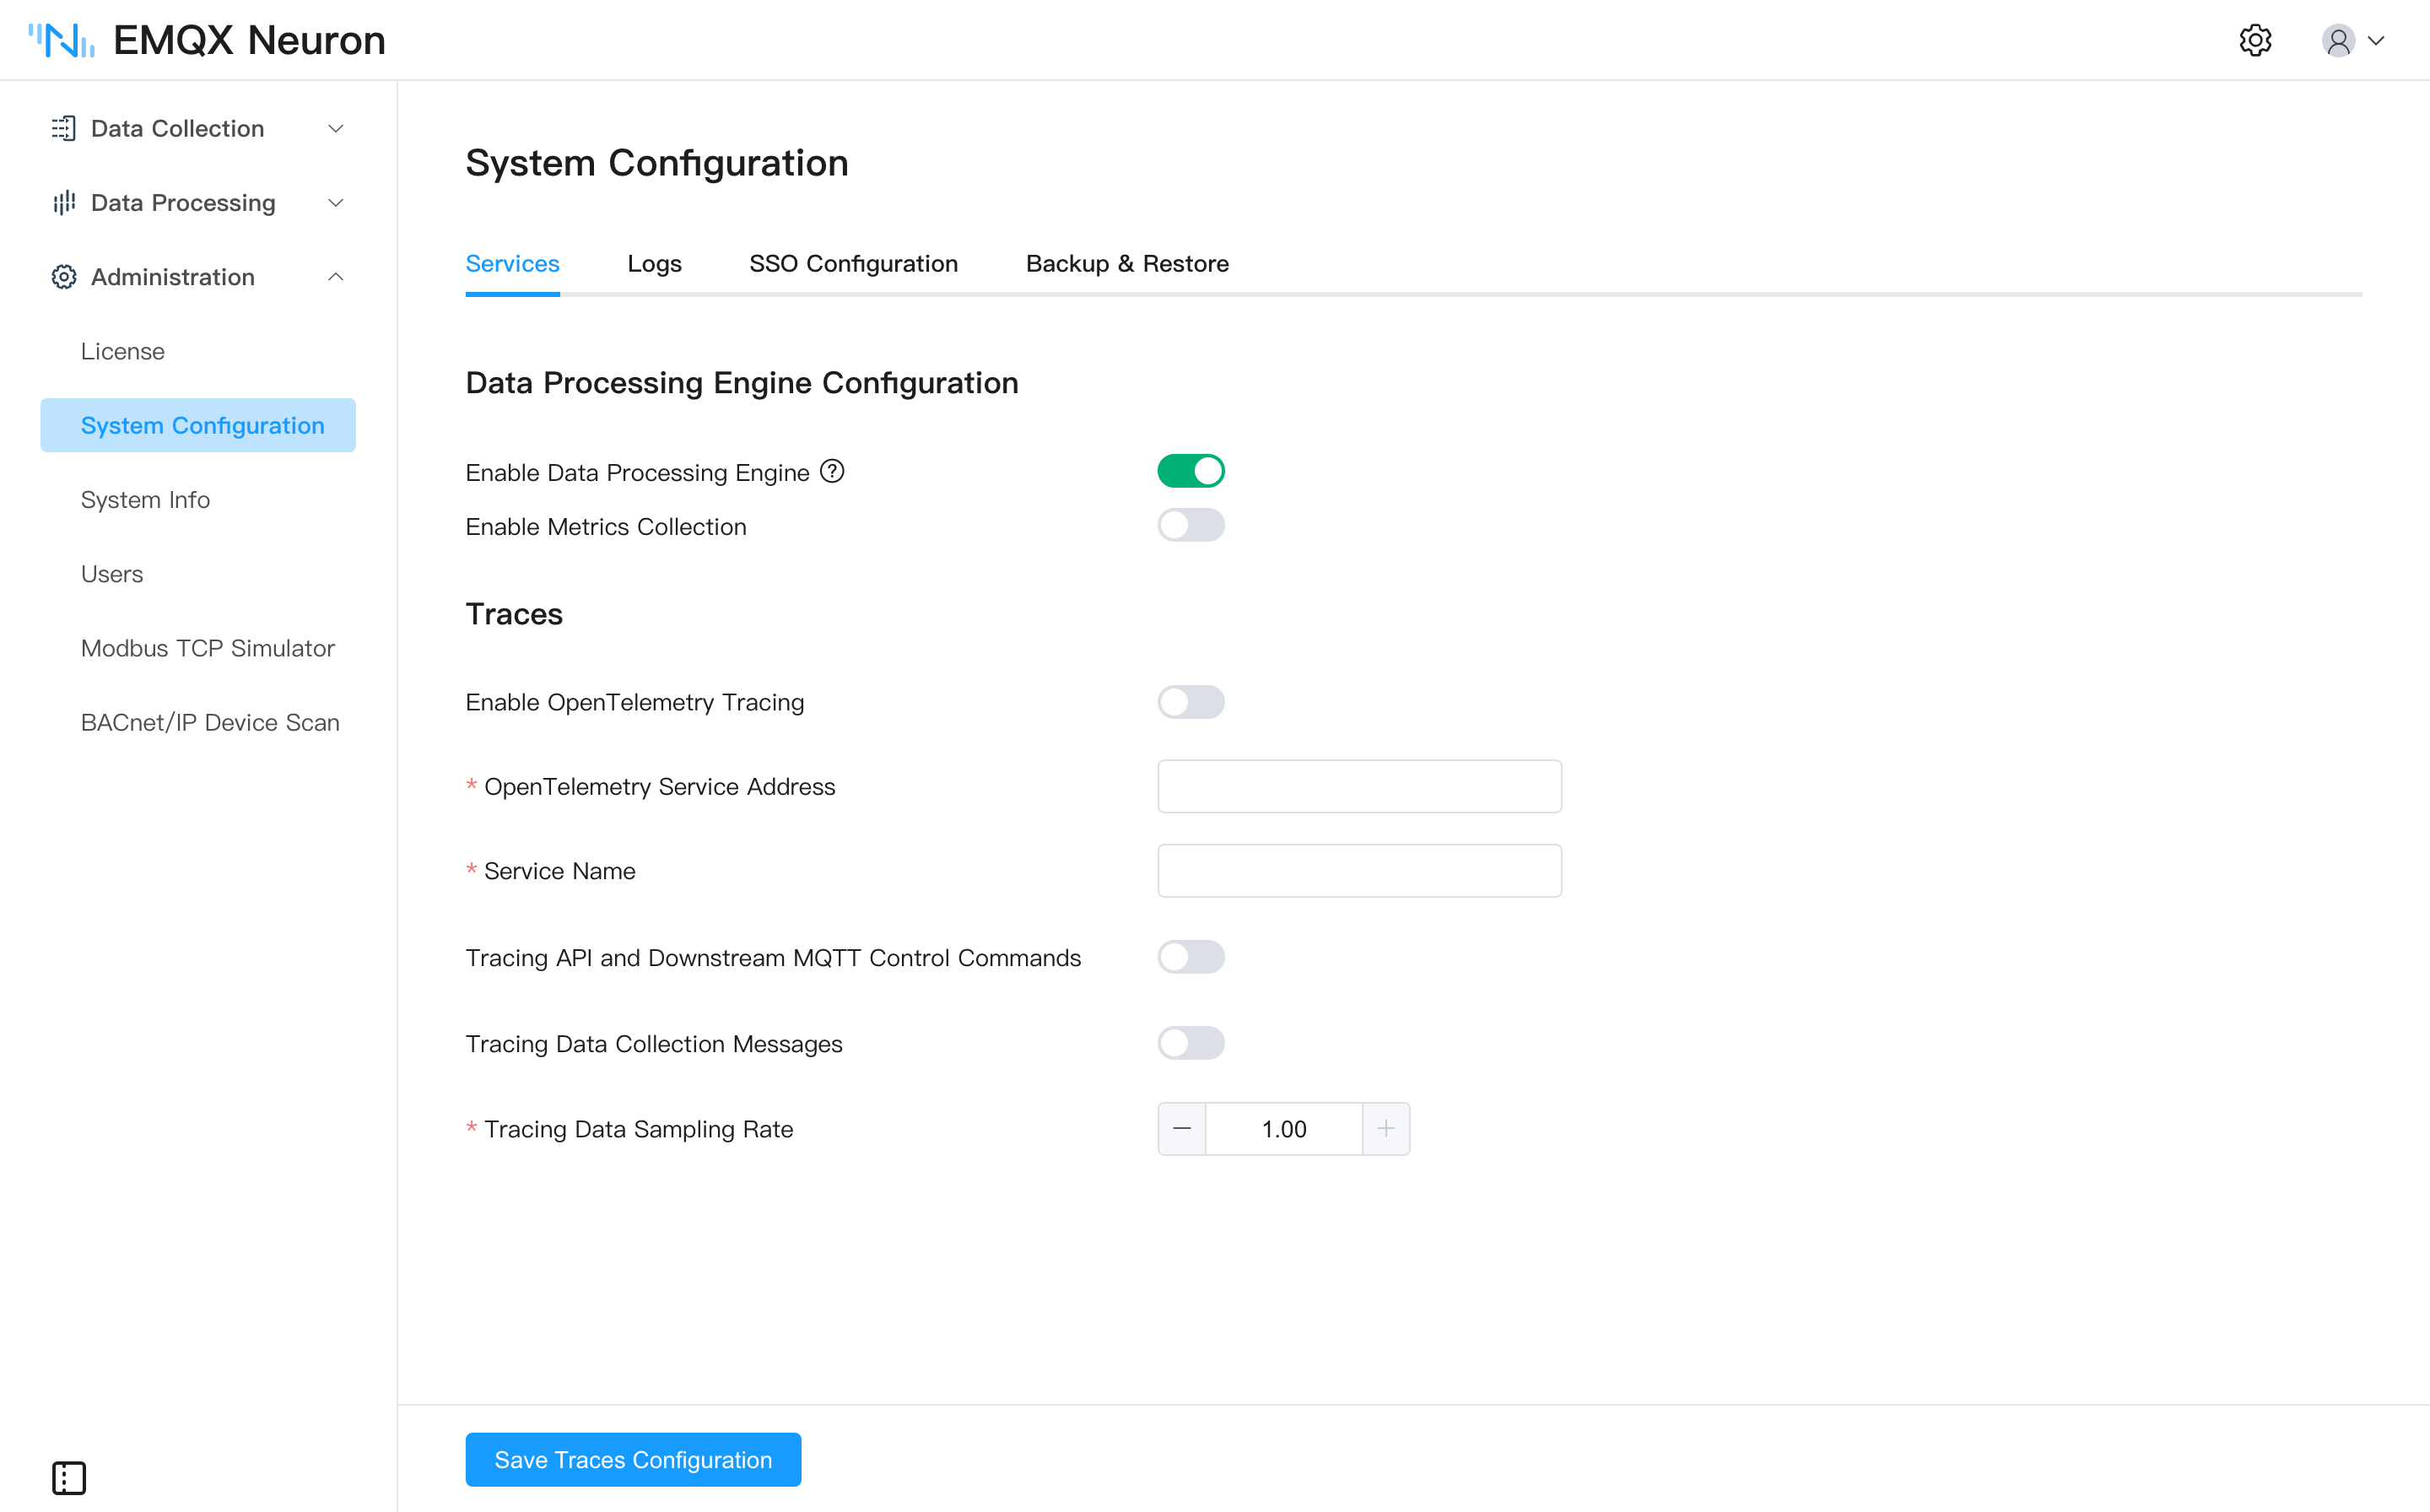Enable the Metrics Collection toggle
This screenshot has width=2430, height=1512.
click(1191, 525)
